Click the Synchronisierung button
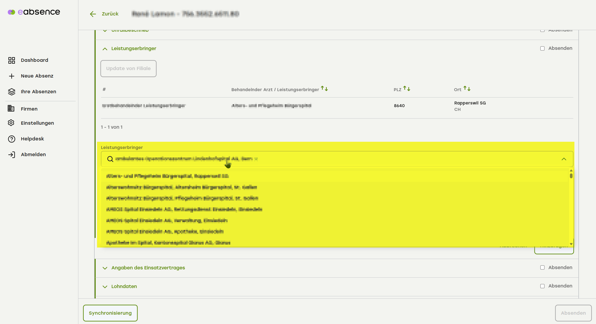The height and width of the screenshot is (324, 596). point(110,313)
